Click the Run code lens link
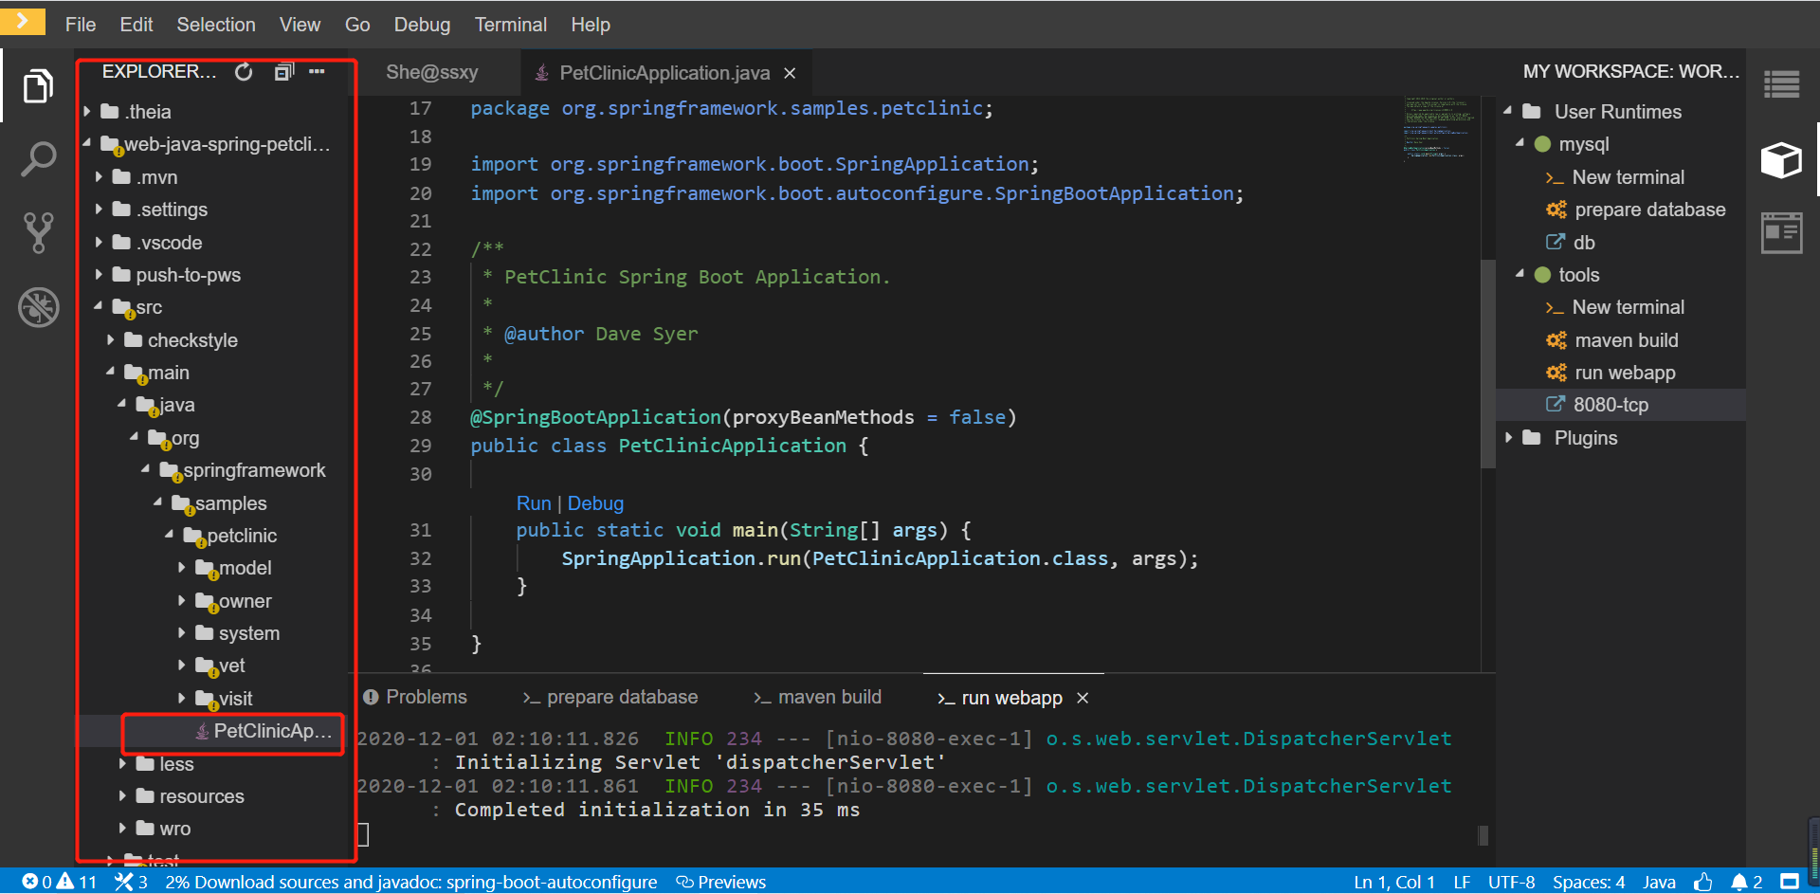1820x894 pixels. pos(534,503)
